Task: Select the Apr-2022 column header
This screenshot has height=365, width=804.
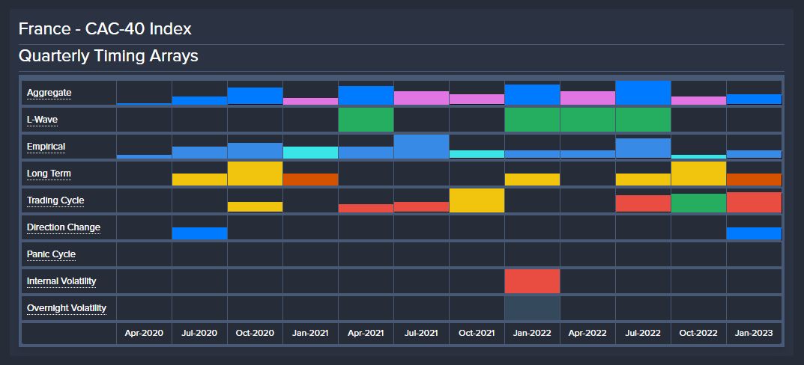Action: pos(587,334)
